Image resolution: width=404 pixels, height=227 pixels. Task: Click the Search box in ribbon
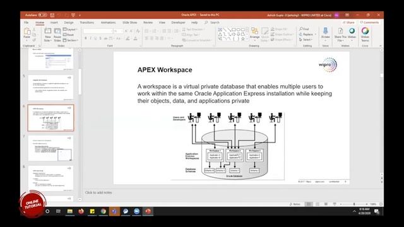click(x=212, y=23)
